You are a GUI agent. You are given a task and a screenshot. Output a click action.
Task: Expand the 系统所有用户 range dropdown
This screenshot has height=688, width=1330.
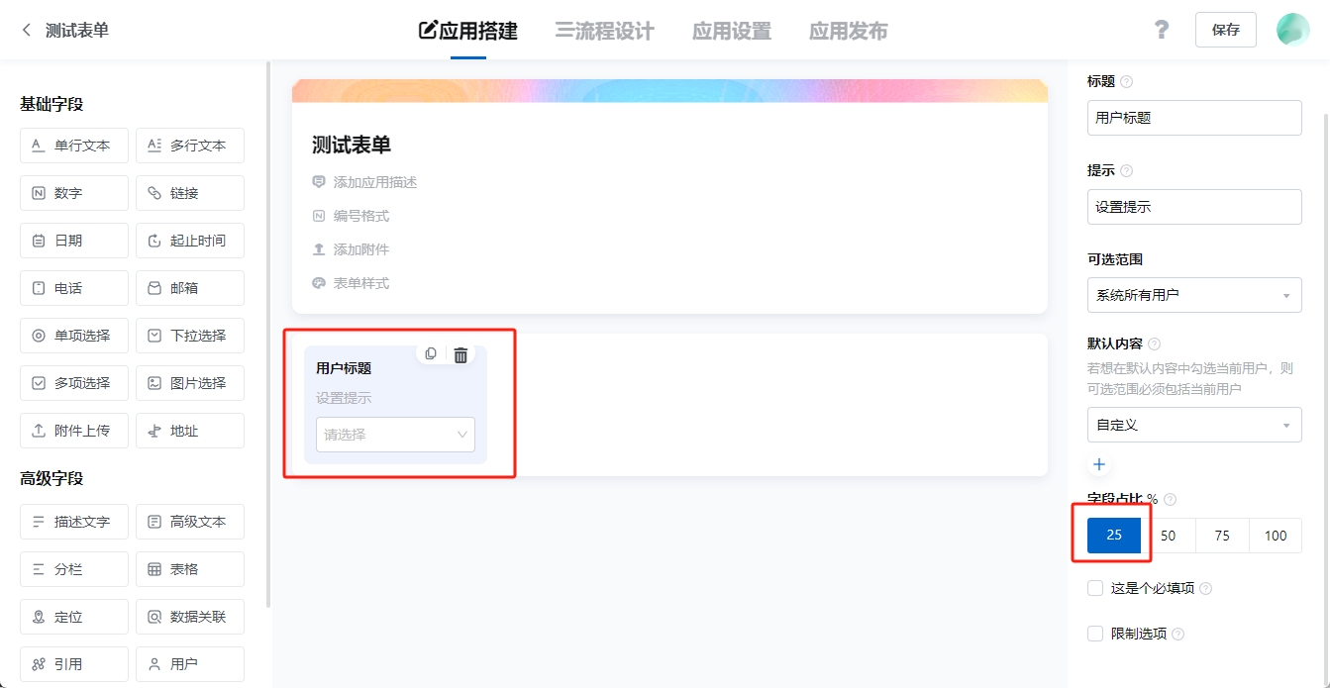click(1193, 295)
